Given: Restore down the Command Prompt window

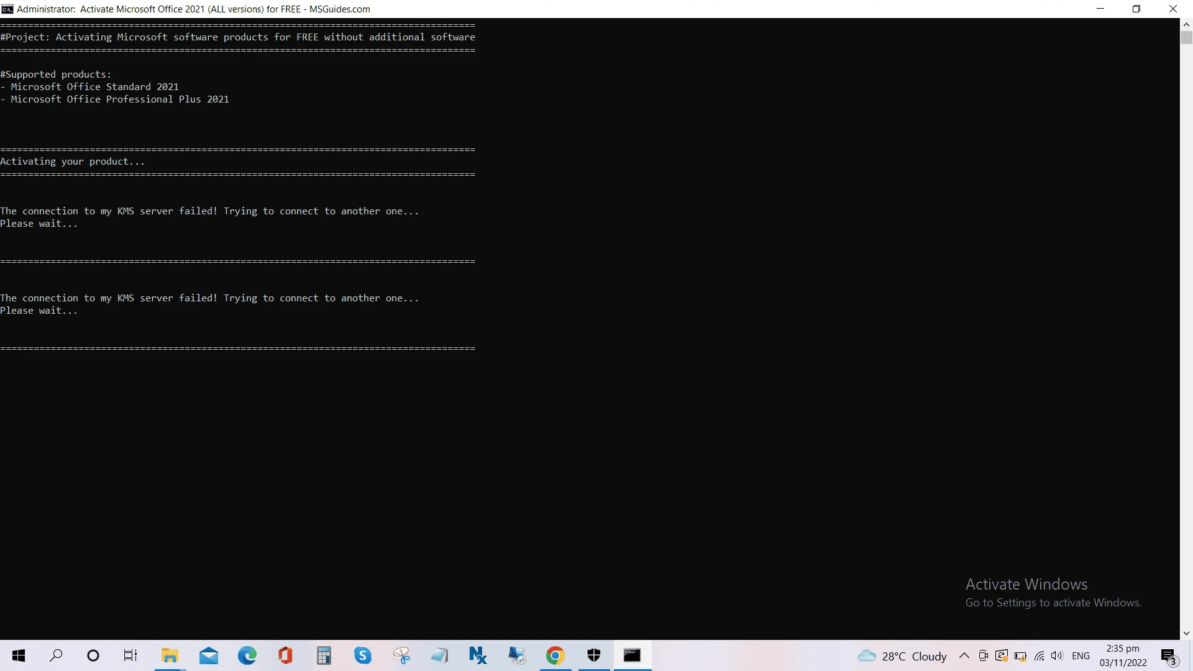Looking at the screenshot, I should pyautogui.click(x=1136, y=9).
